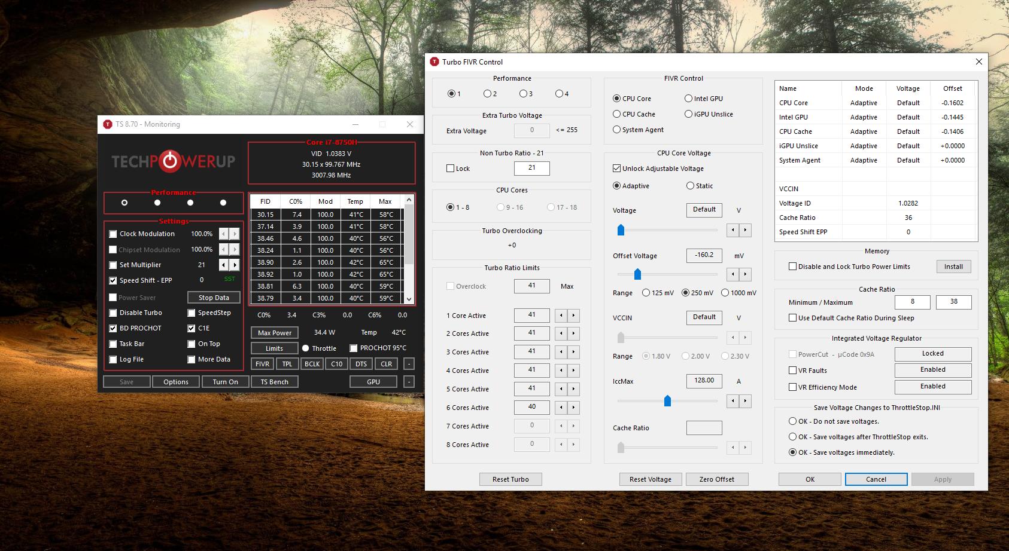The height and width of the screenshot is (551, 1009).
Task: Increase Clock Modulation right arrow
Action: (x=235, y=234)
